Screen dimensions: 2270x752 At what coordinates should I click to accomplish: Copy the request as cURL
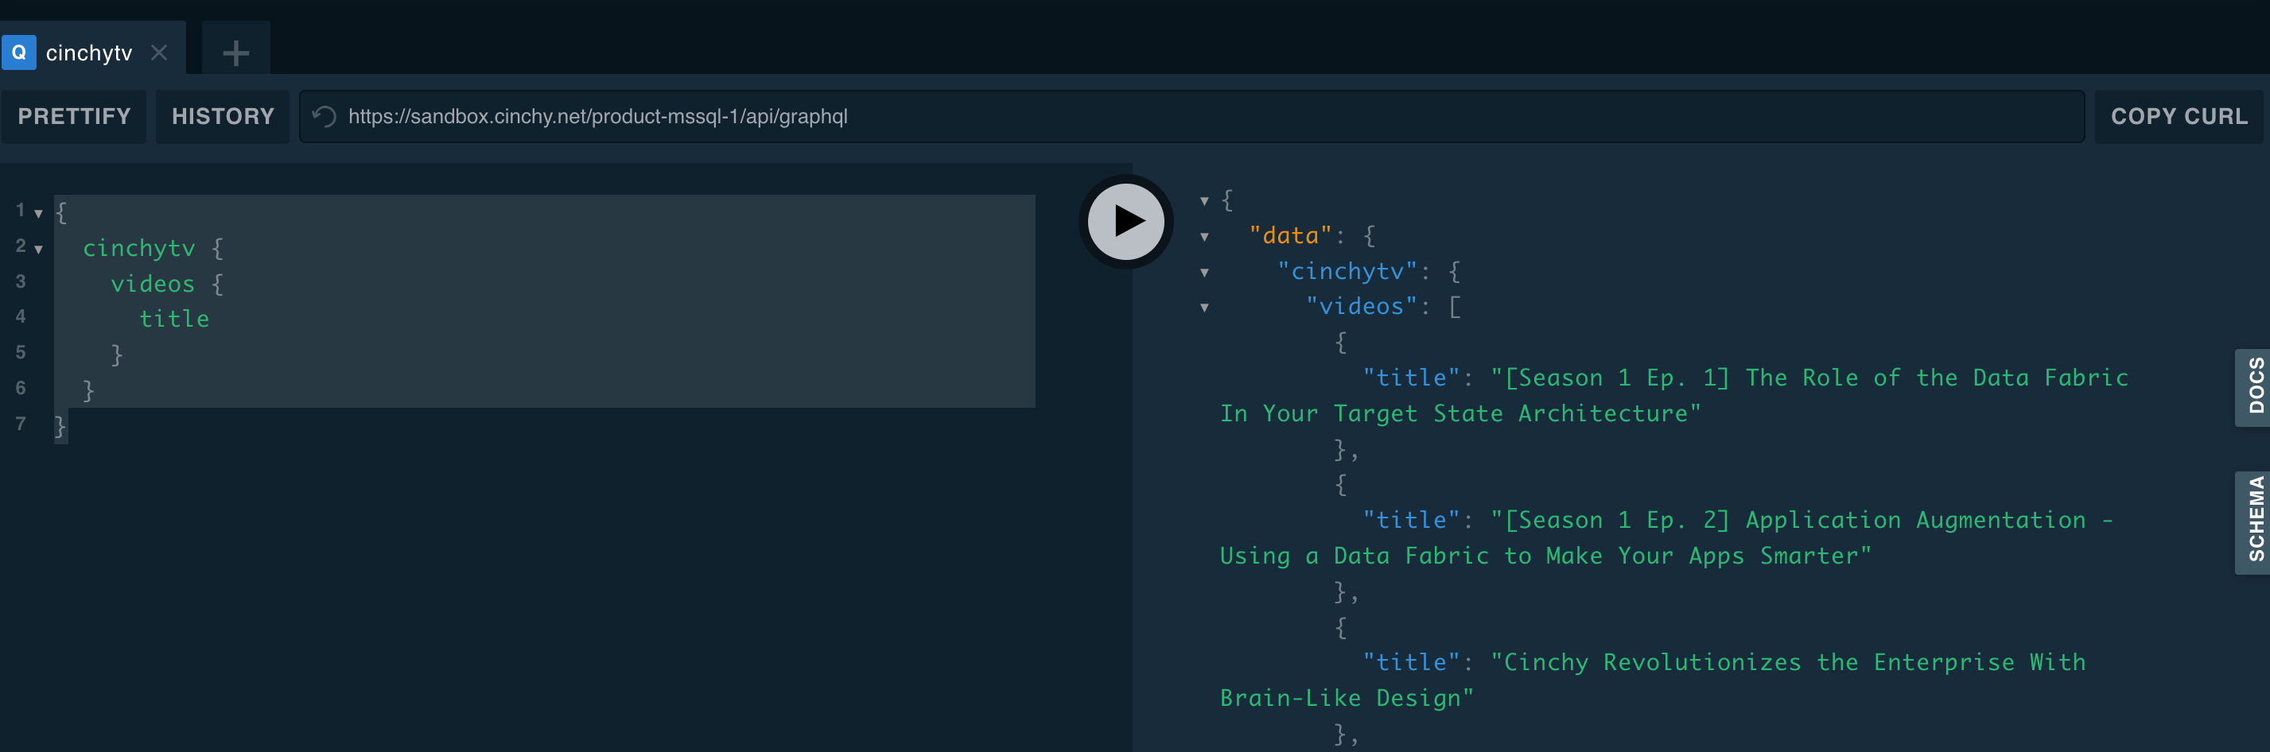2178,115
